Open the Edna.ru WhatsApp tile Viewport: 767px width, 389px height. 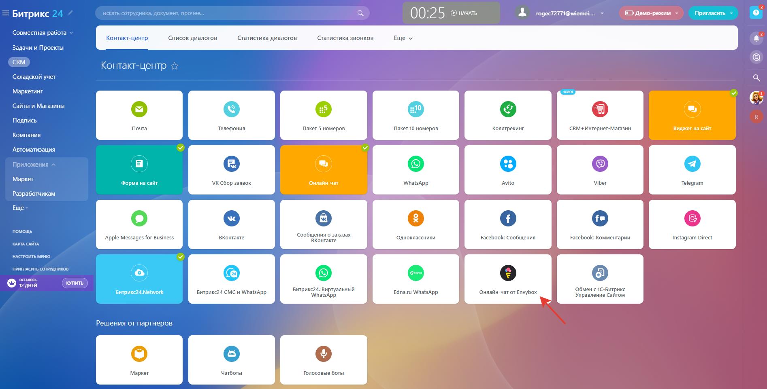(416, 279)
